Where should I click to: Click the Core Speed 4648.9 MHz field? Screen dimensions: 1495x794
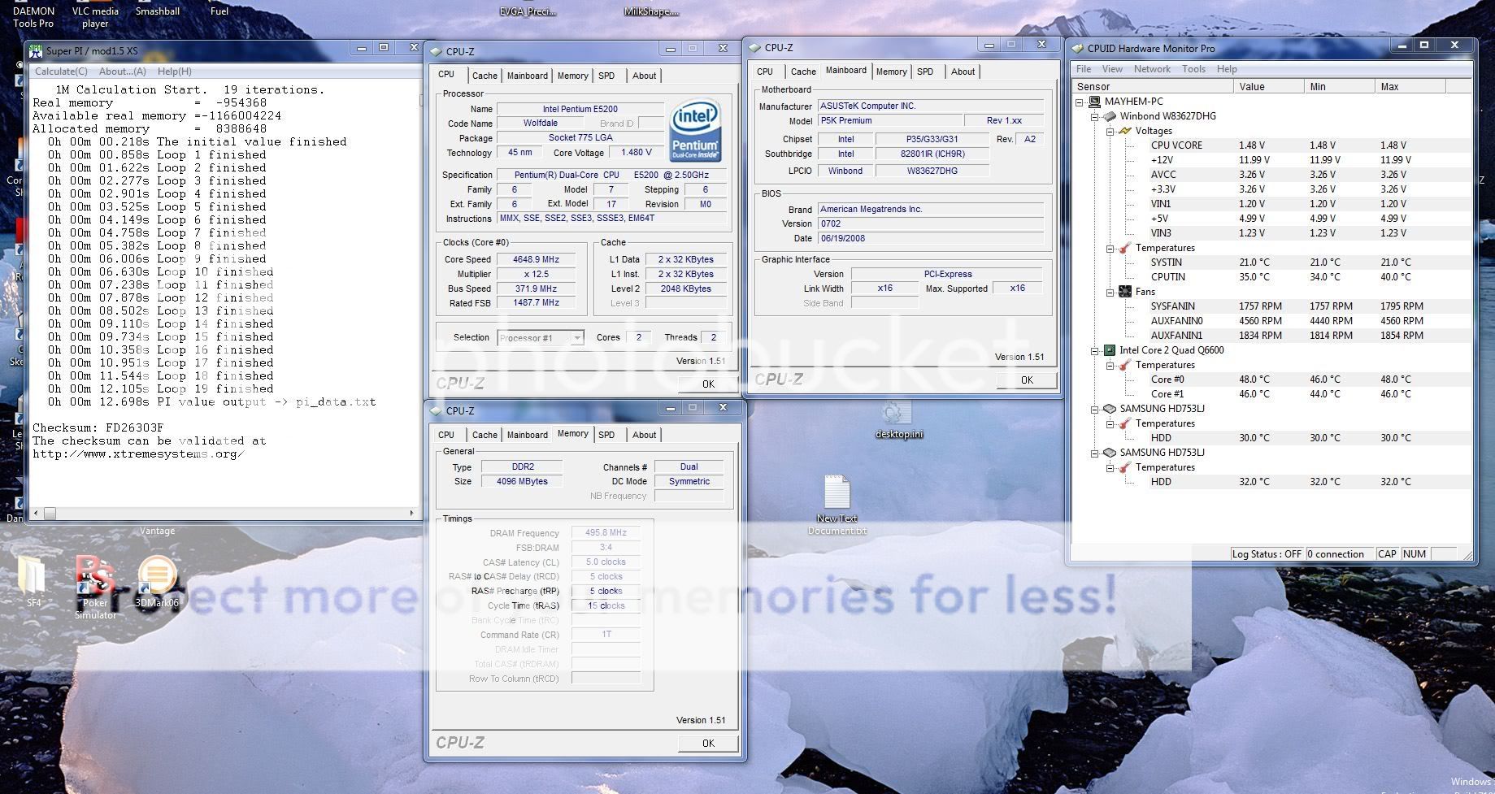535,259
